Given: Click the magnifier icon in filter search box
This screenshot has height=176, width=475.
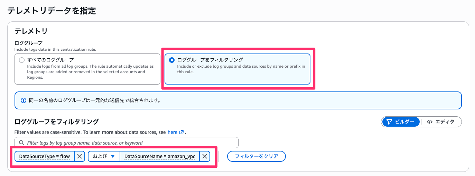Looking at the screenshot, I should point(21,143).
